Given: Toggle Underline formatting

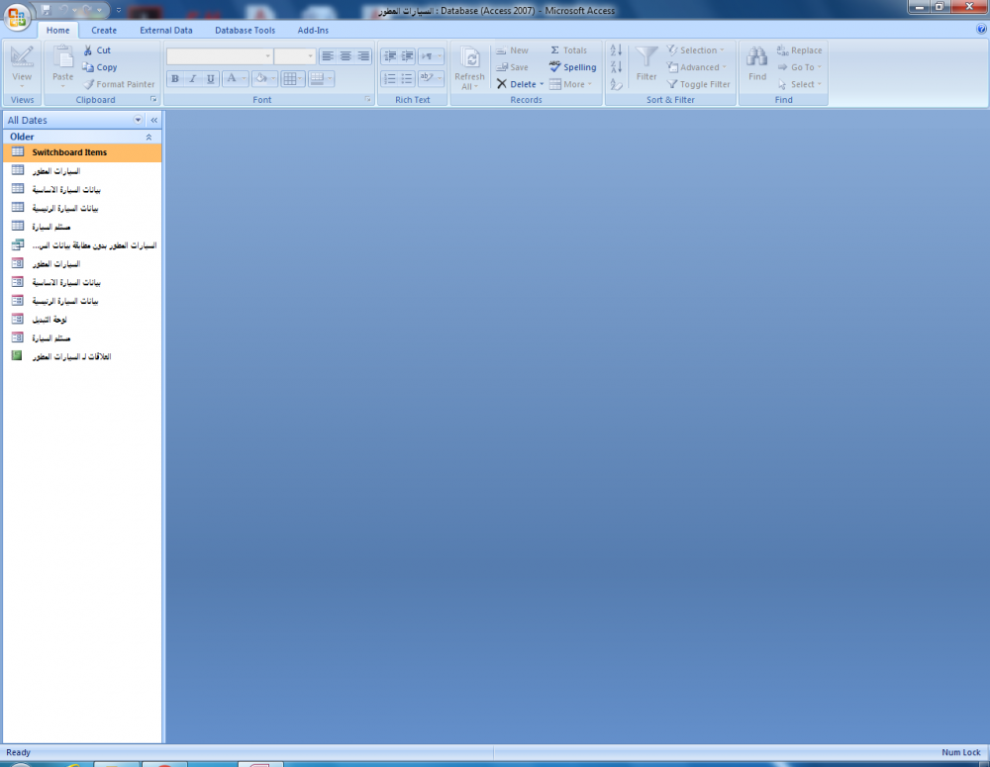Looking at the screenshot, I should pyautogui.click(x=210, y=78).
